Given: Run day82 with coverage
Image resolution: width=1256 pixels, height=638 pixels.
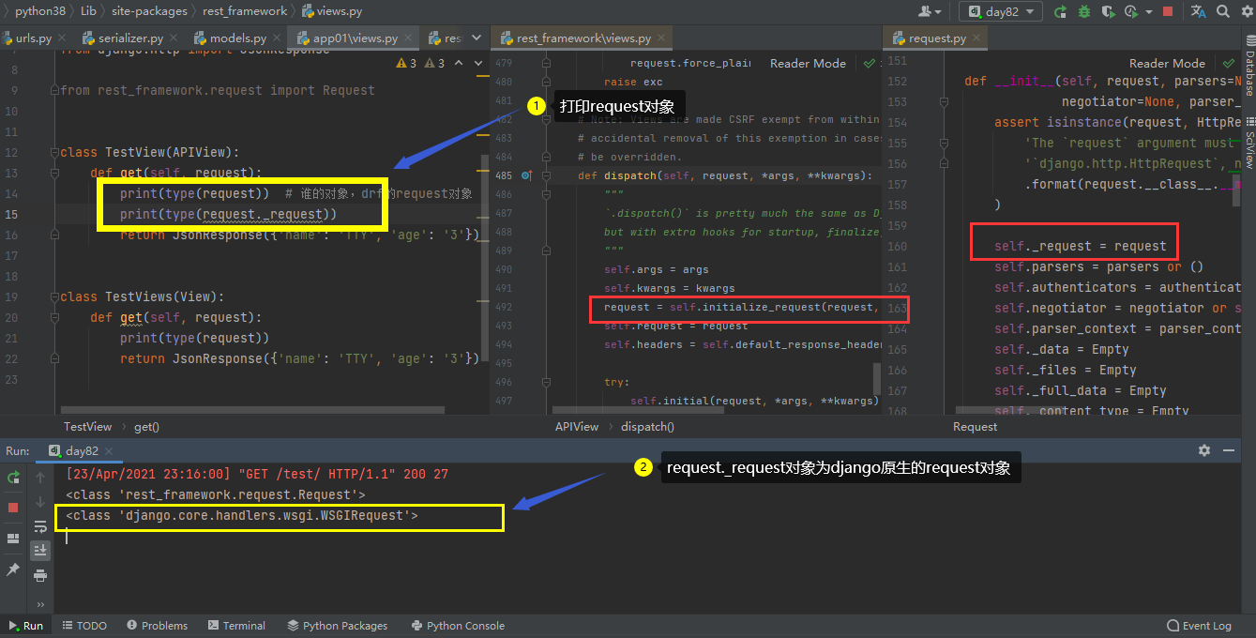Looking at the screenshot, I should coord(1109,11).
